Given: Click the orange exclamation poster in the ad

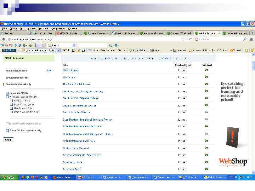Looking at the screenshot, I should 233,137.
